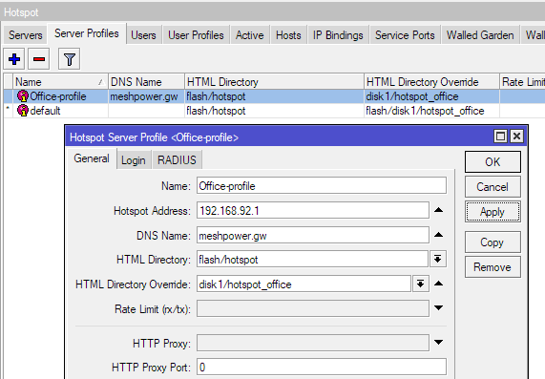Click the HTML Directory Override input field
Screen dimensions: 545x379
click(304, 284)
